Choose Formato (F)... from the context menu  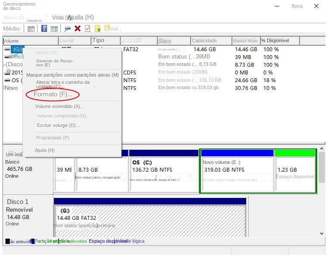(x=53, y=94)
